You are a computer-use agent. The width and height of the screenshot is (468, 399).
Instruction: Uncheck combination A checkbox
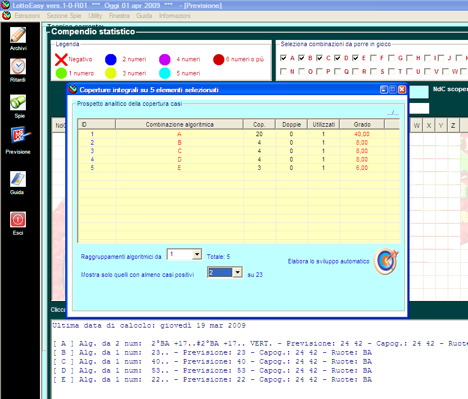click(283, 58)
